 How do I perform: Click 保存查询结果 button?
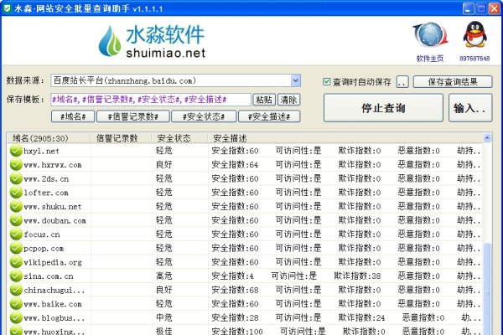453,82
